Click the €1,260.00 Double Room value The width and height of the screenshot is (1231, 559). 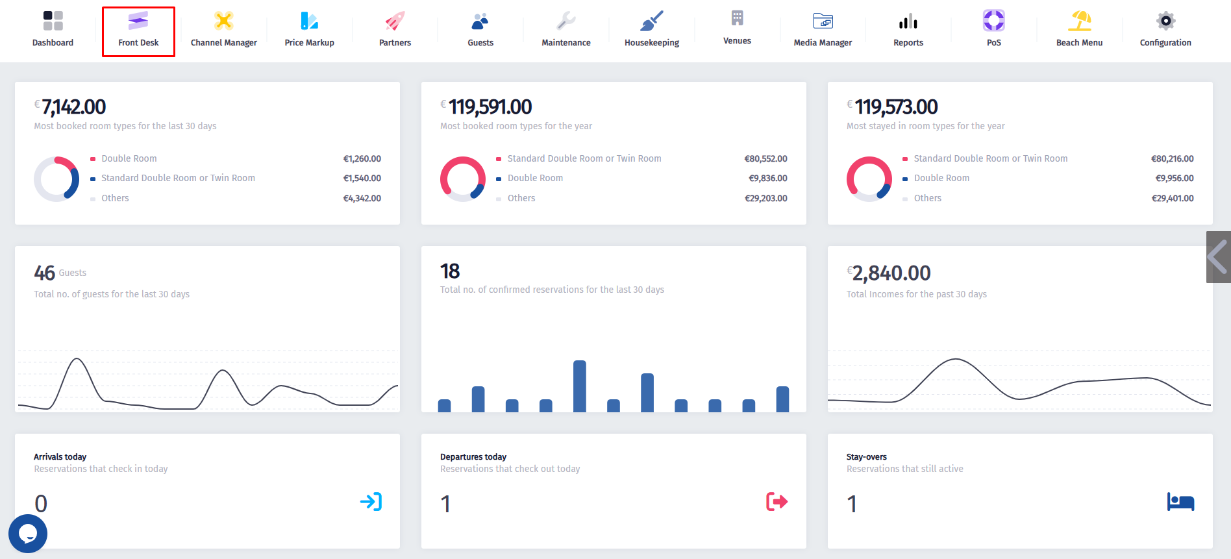point(362,158)
